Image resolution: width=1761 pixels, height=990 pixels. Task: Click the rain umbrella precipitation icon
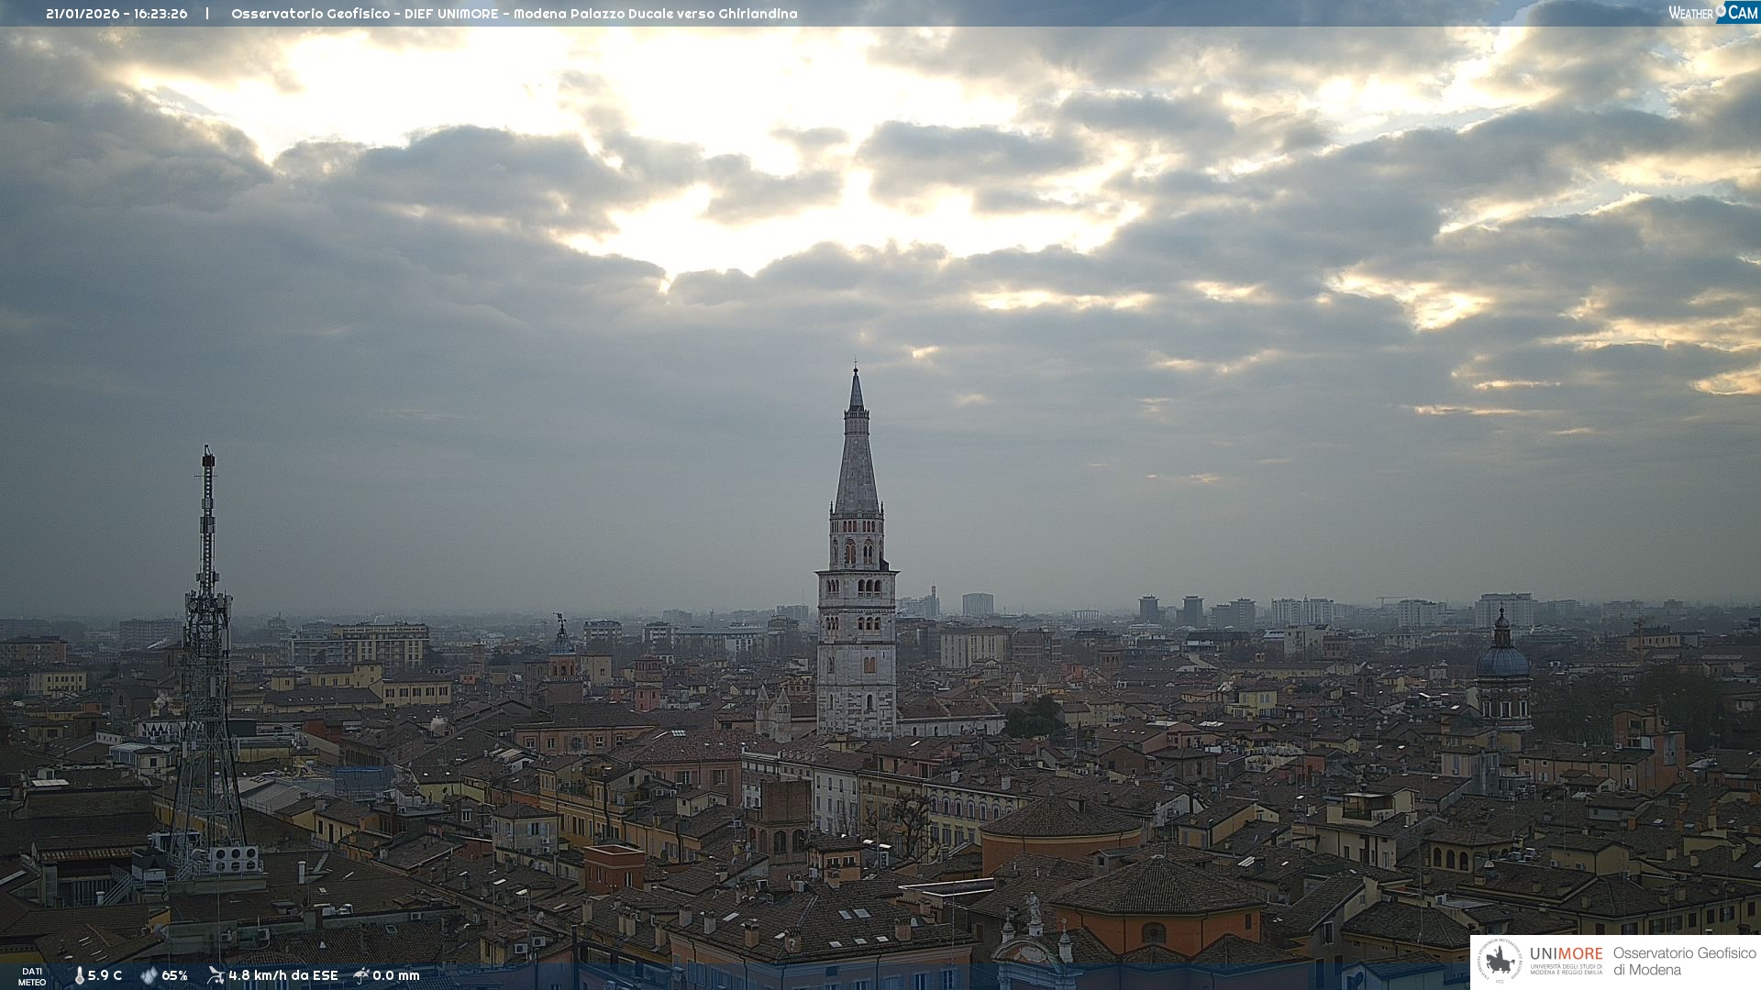[361, 975]
